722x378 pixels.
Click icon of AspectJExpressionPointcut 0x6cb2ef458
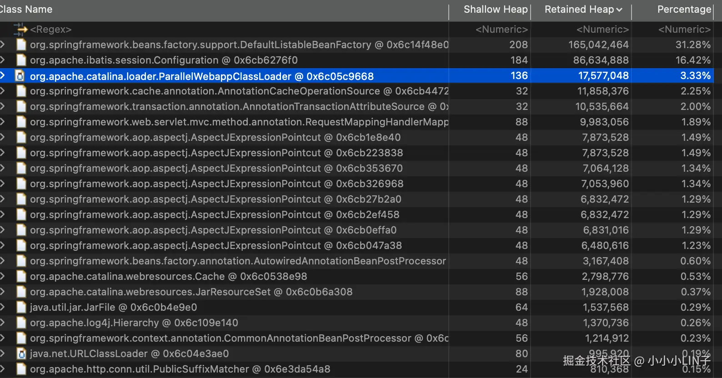click(21, 214)
